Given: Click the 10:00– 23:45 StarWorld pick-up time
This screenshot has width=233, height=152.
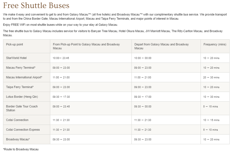Looking at the screenshot, I should (61, 58).
